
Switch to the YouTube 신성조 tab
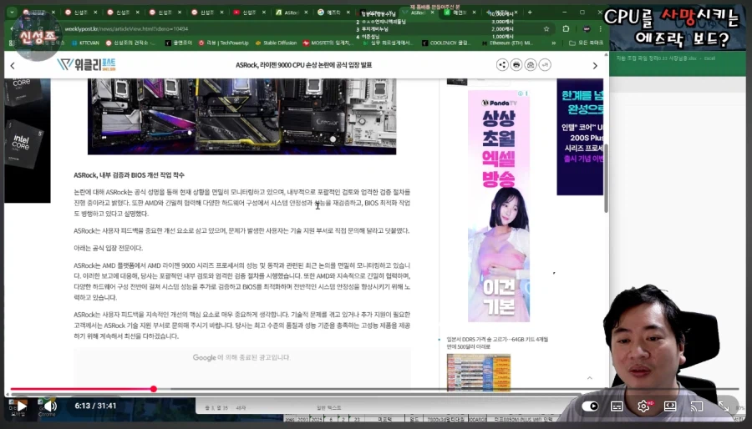pos(248,13)
